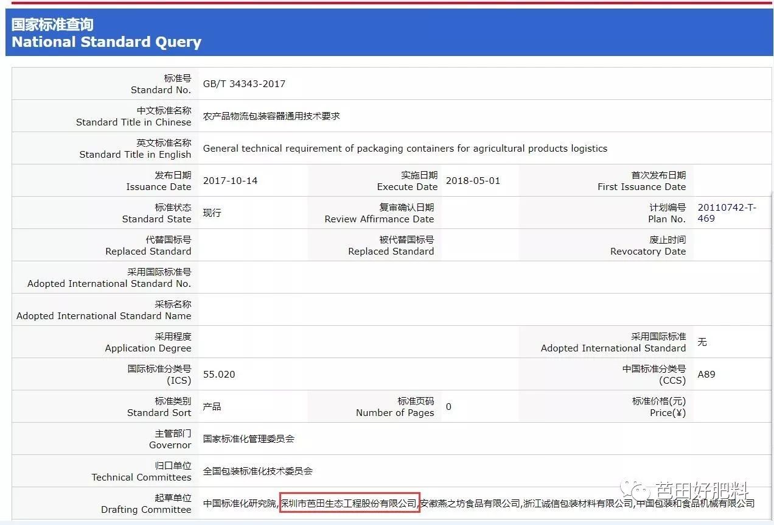Click drafting unit 中国标准化研究院
The image size is (774, 525).
pos(240,503)
